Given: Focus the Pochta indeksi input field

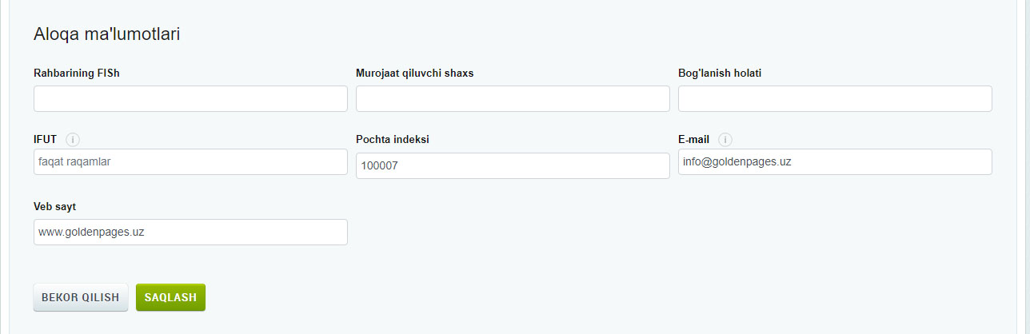Looking at the screenshot, I should point(513,165).
